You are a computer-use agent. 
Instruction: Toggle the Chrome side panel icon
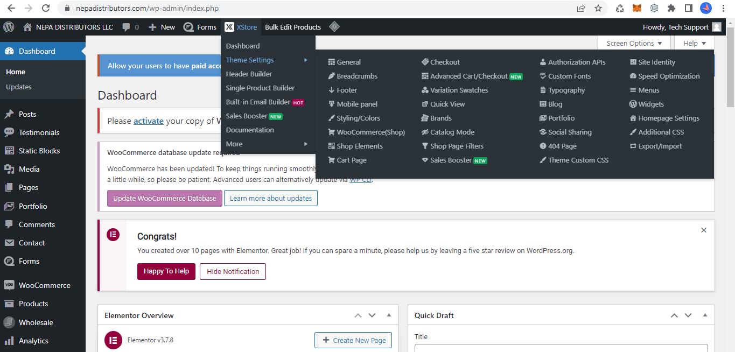pos(688,8)
